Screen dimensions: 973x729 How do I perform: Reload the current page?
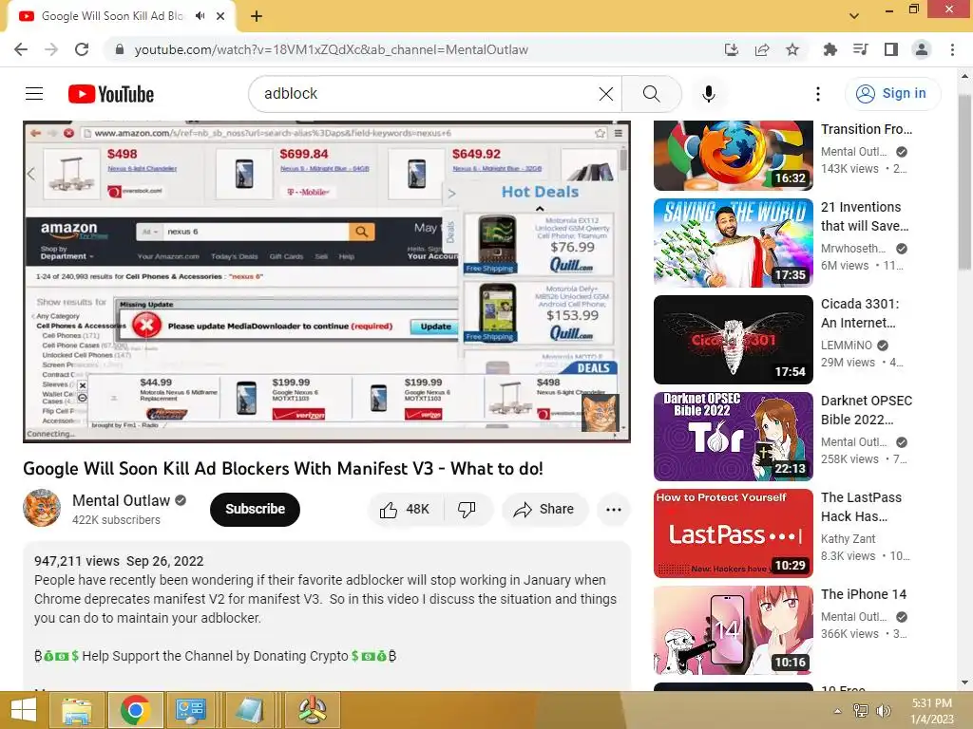click(82, 49)
